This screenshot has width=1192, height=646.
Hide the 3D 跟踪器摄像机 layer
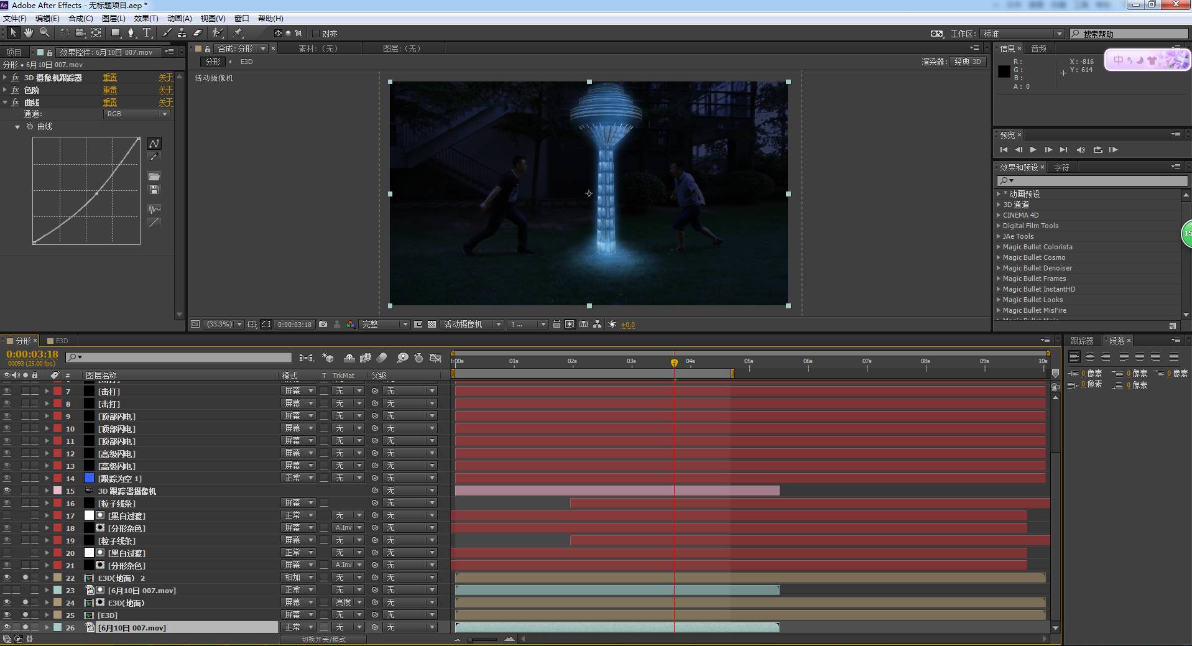point(7,491)
